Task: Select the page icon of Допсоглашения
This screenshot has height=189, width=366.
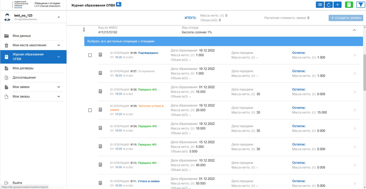Action: pos(7,77)
